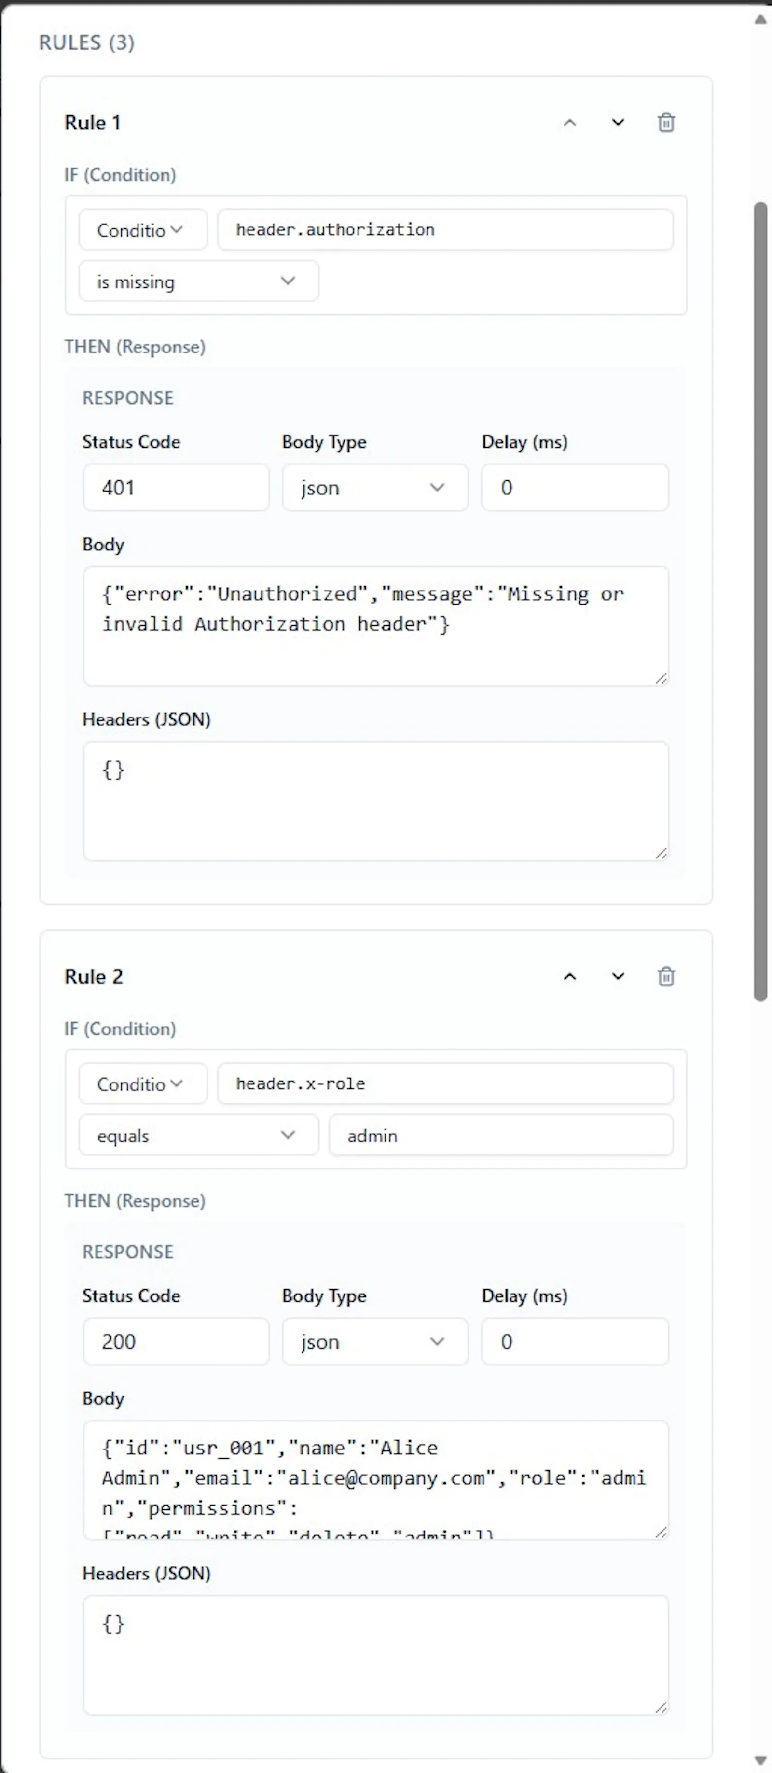This screenshot has width=772, height=1773.
Task: Delete Rule 1 using the trash icon
Action: pos(666,123)
